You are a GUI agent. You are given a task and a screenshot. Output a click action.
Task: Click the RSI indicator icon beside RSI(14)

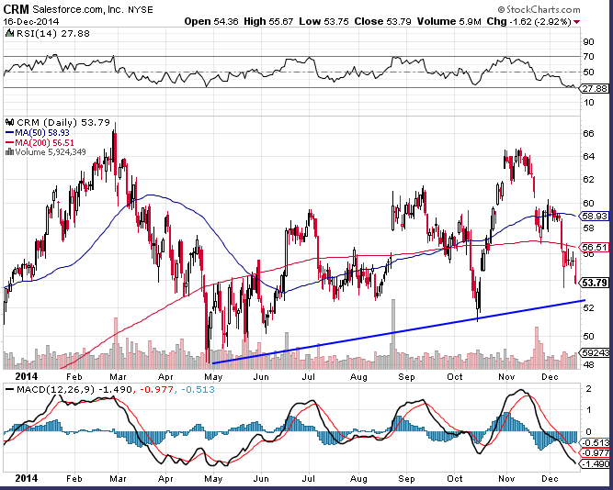click(x=9, y=34)
